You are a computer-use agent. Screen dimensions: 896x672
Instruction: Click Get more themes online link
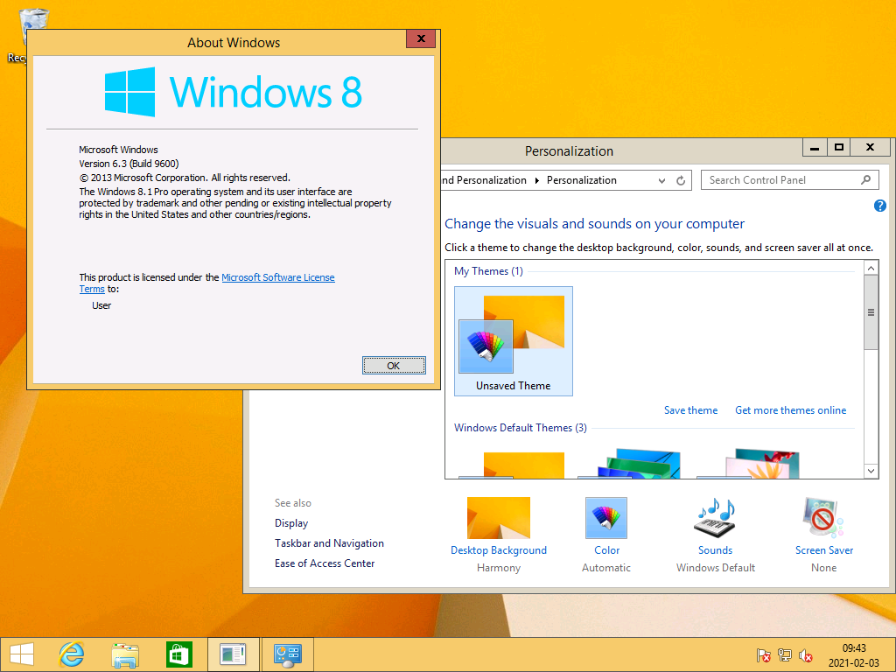pos(790,410)
